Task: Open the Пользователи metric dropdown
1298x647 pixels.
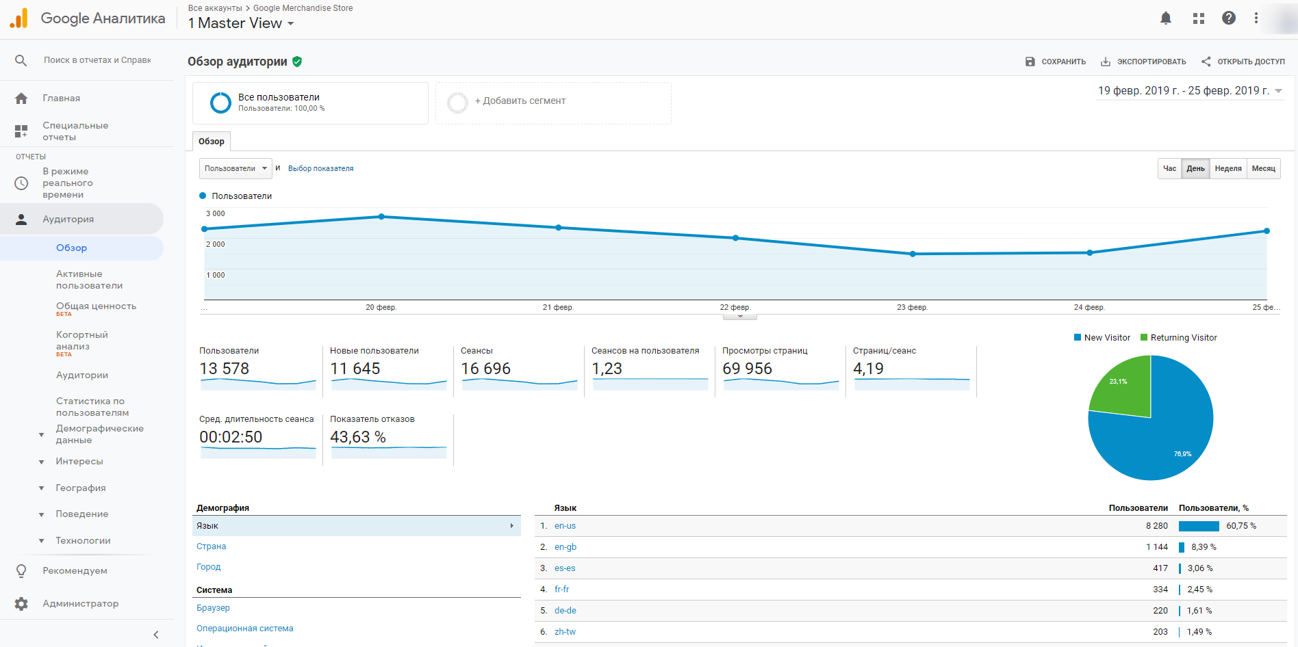Action: point(236,168)
